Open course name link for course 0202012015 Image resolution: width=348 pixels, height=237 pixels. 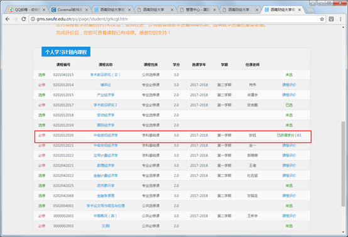(106, 95)
